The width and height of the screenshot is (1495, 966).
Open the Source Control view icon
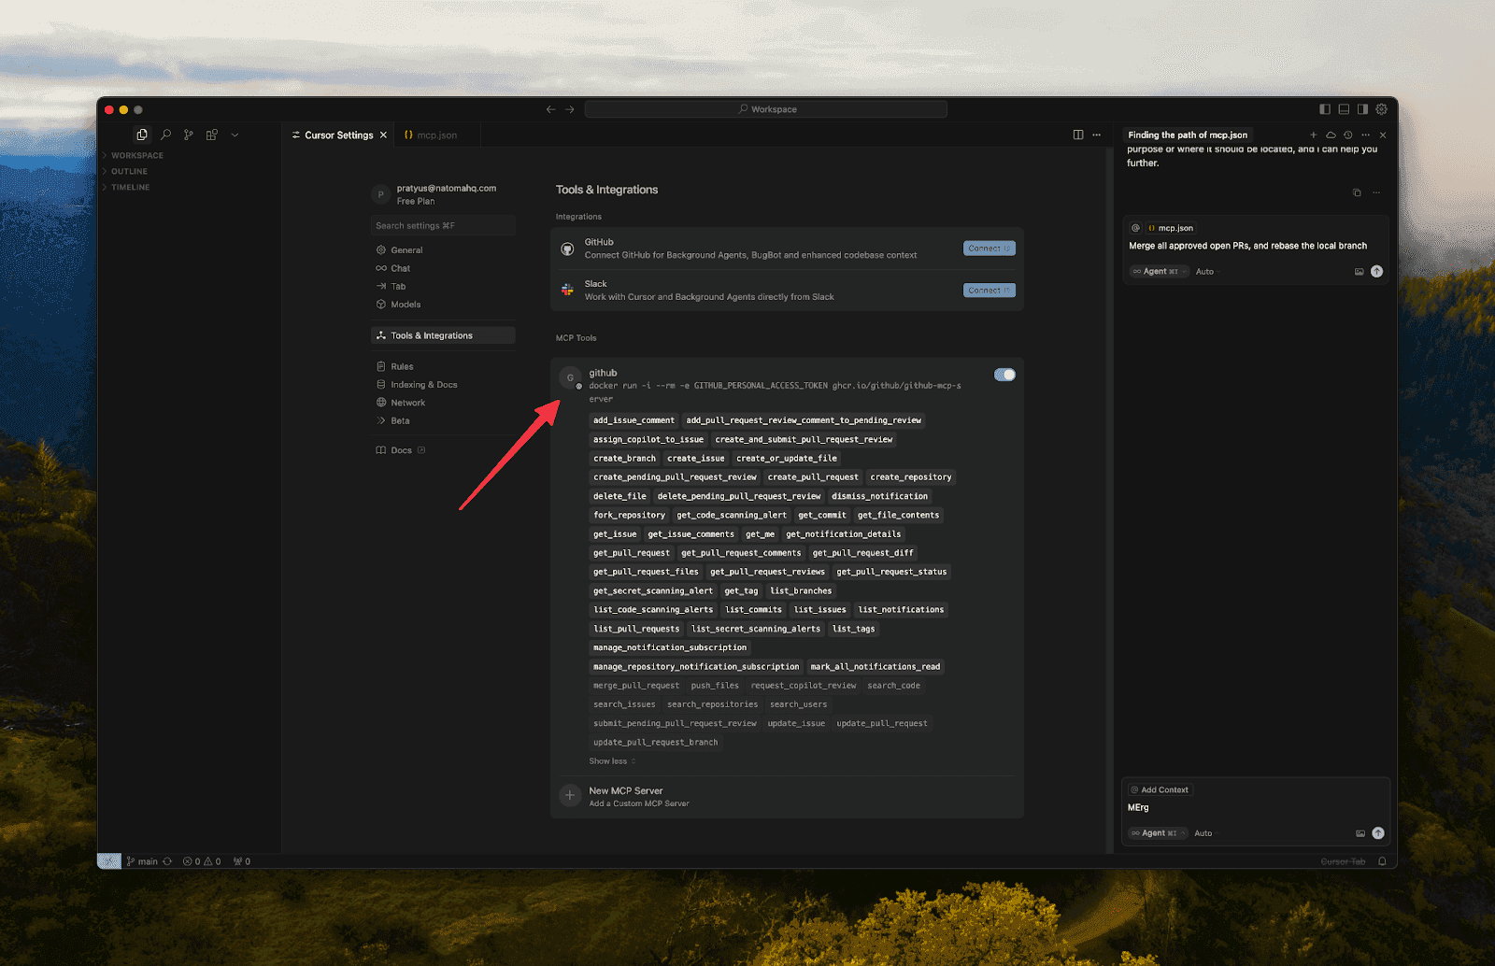point(189,135)
